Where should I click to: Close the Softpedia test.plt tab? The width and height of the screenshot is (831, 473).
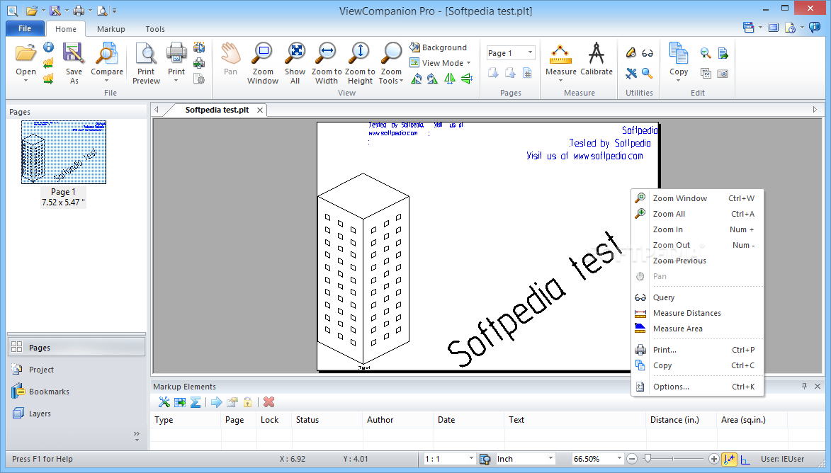(x=260, y=110)
